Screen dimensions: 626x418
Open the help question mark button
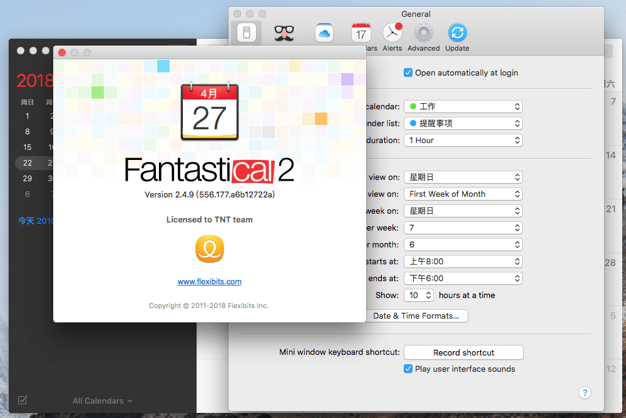point(585,393)
